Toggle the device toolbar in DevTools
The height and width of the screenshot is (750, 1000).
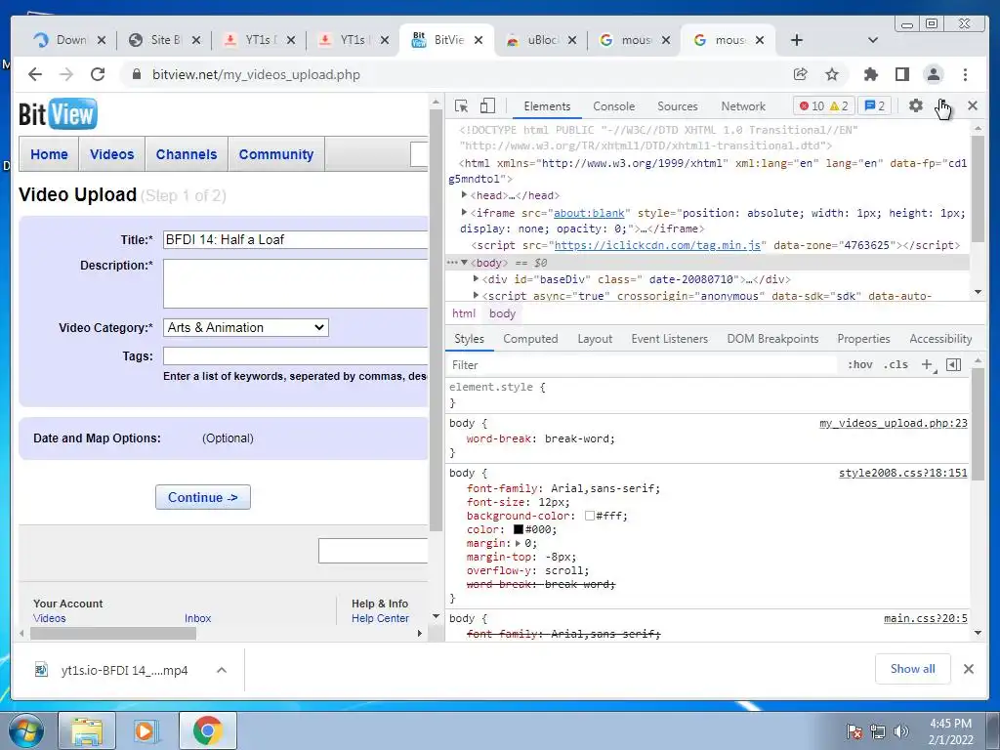[487, 105]
